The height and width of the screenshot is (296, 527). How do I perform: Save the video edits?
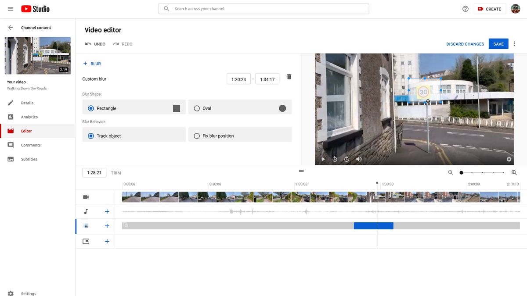tap(498, 43)
